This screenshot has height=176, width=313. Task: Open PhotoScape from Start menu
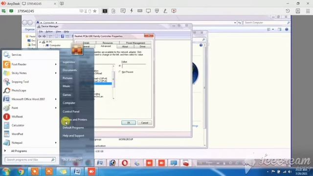pos(30,90)
